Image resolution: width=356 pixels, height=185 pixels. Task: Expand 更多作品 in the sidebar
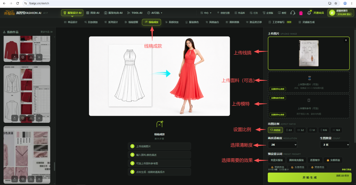47,32
